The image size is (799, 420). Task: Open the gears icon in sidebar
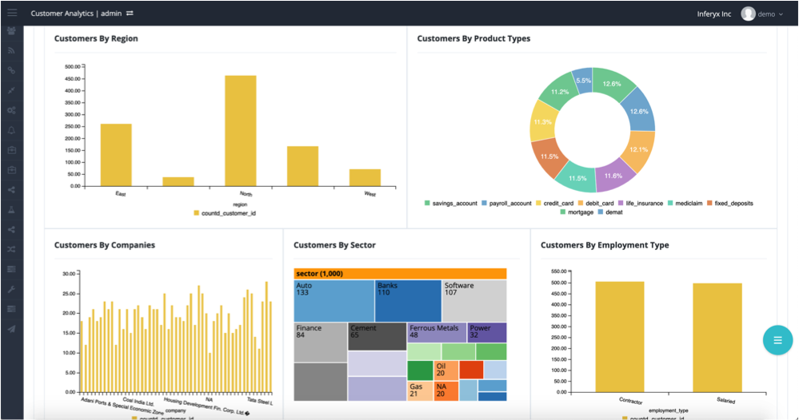pyautogui.click(x=11, y=110)
